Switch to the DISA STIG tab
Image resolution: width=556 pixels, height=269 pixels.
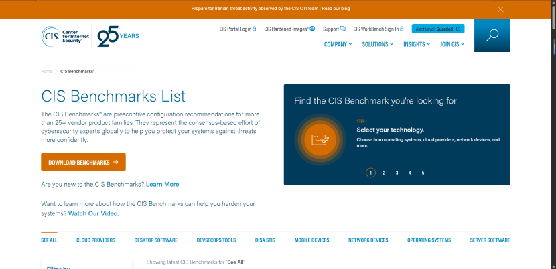point(265,240)
